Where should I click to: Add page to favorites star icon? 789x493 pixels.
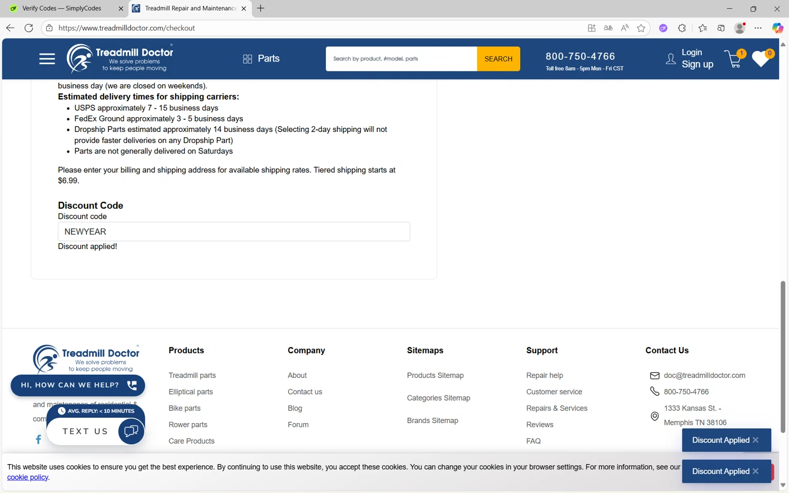point(641,28)
